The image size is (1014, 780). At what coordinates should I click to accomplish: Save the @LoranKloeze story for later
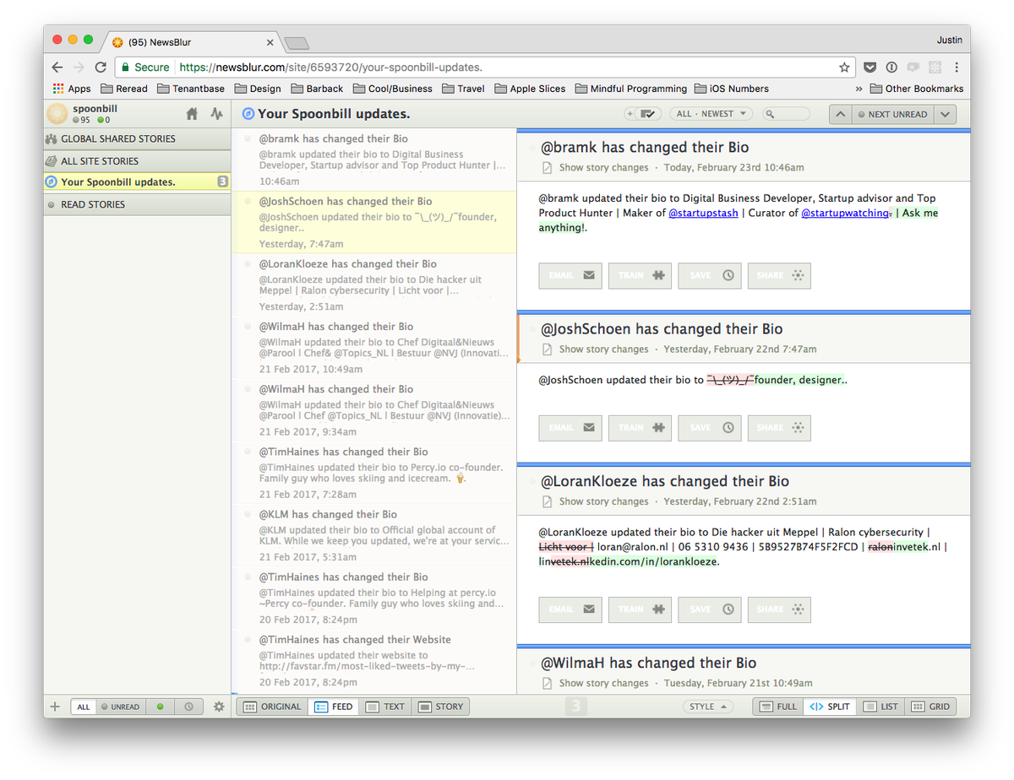point(710,609)
